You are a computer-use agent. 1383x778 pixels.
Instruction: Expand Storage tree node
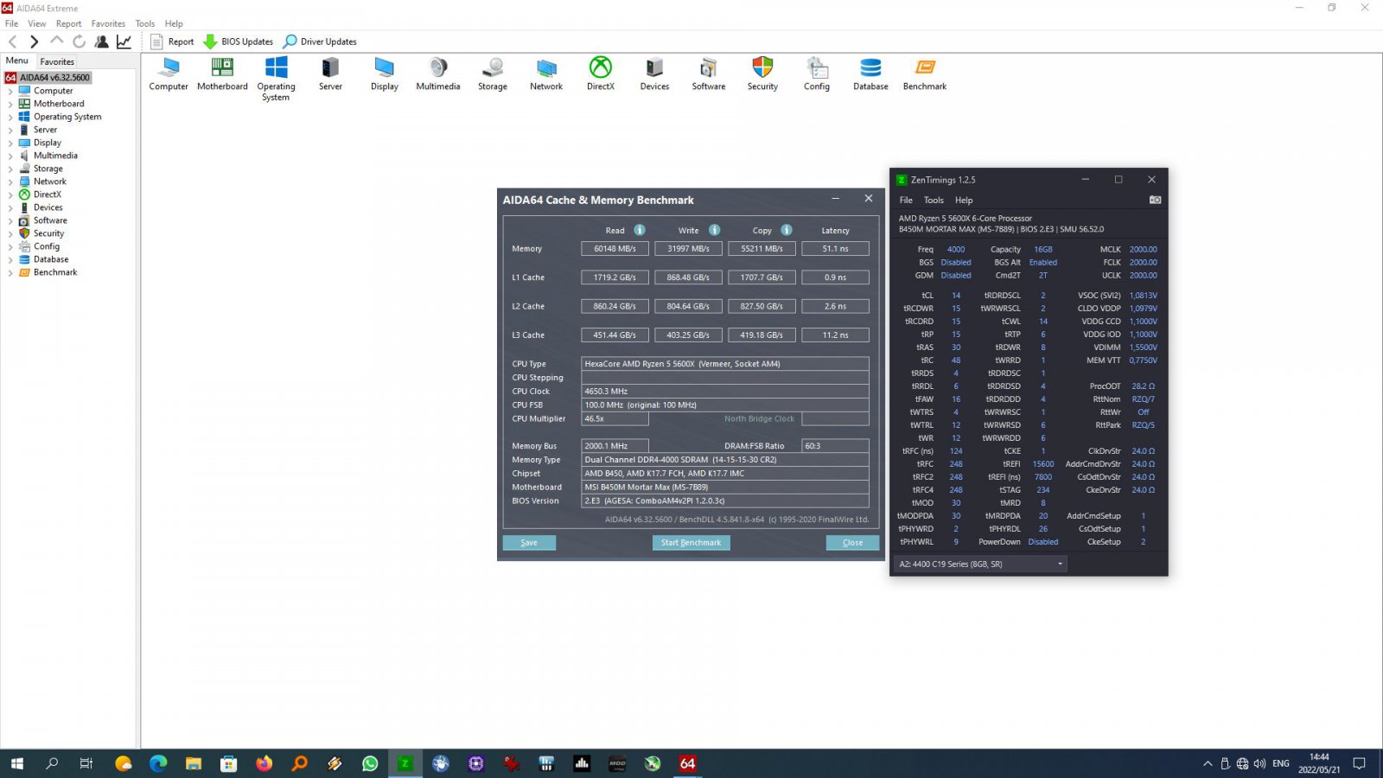coord(10,169)
